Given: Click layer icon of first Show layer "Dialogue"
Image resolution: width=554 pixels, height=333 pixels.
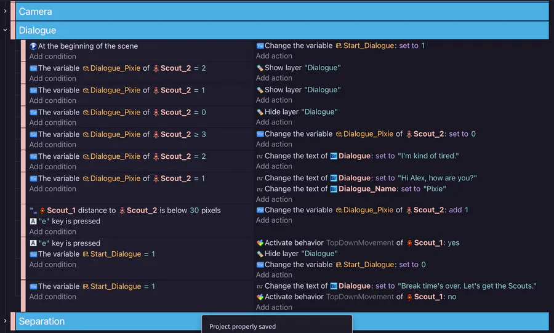Looking at the screenshot, I should coord(260,68).
